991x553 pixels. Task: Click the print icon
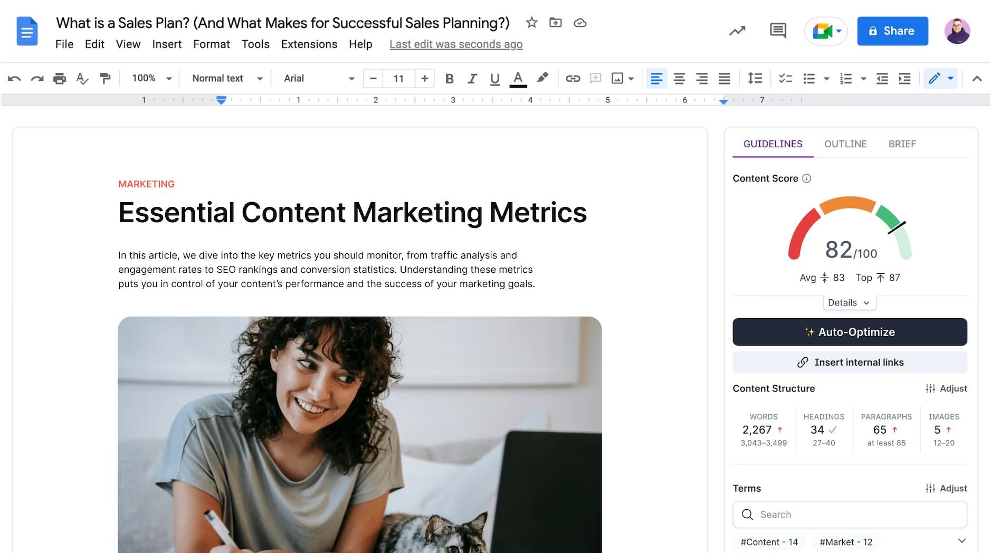point(59,78)
